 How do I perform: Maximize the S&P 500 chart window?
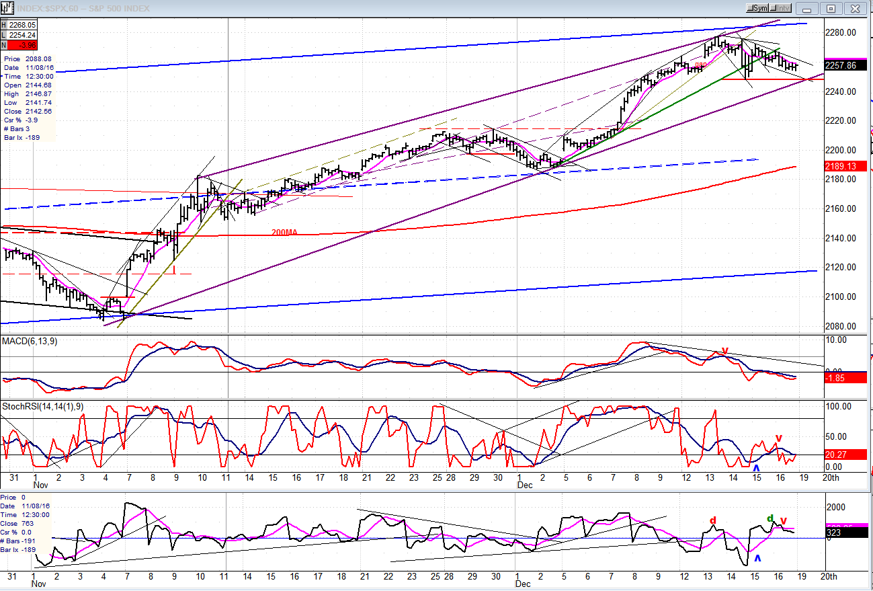pyautogui.click(x=831, y=8)
